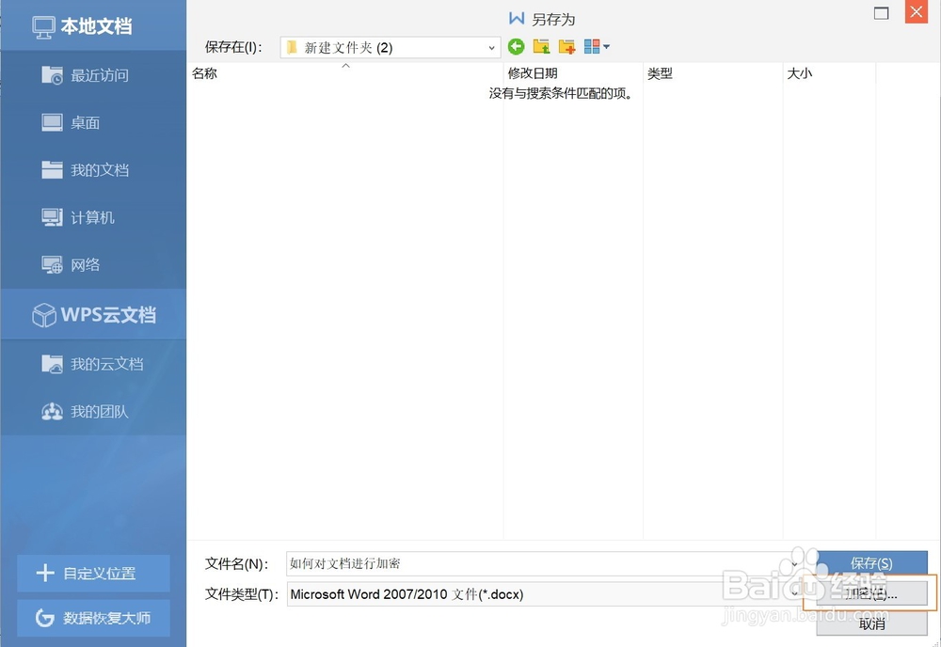Sort by 大小 column header
The height and width of the screenshot is (647, 941).
point(829,73)
